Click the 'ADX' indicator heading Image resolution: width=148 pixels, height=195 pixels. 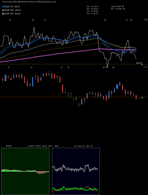57,146
